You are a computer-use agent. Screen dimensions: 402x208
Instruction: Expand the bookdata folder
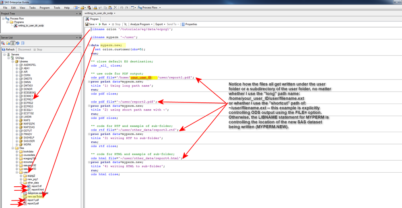click(16, 151)
